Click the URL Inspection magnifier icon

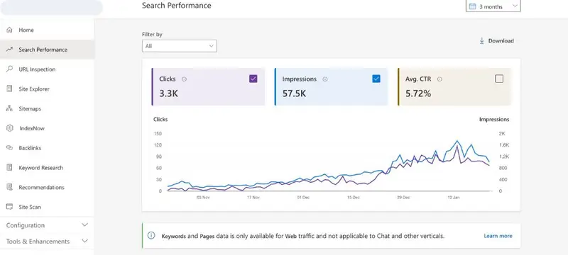tap(9, 69)
